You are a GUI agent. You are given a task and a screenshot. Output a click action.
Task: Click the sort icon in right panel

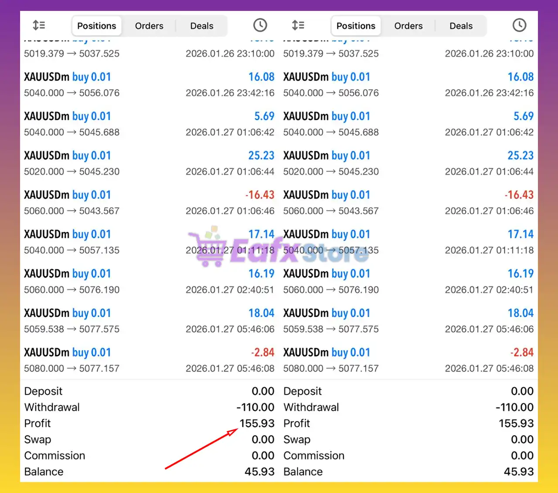[x=298, y=25]
